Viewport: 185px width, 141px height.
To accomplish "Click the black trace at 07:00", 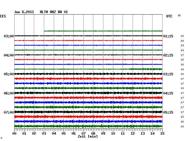I will click(88, 112).
